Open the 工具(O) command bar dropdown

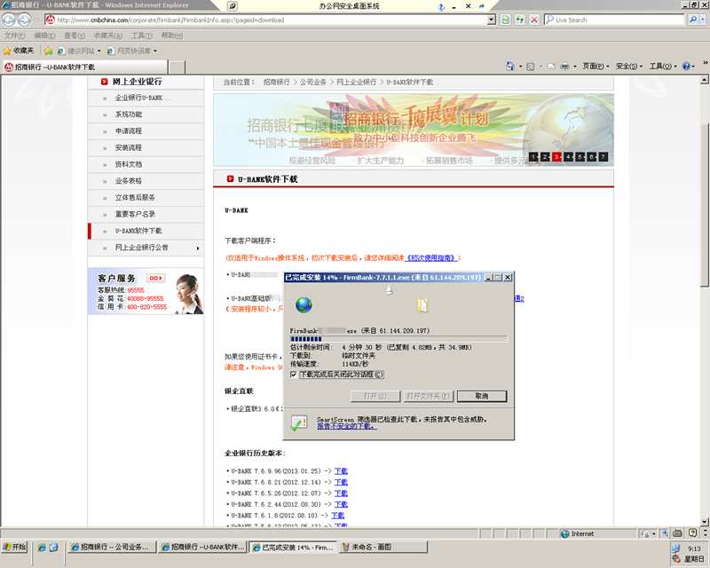point(663,67)
